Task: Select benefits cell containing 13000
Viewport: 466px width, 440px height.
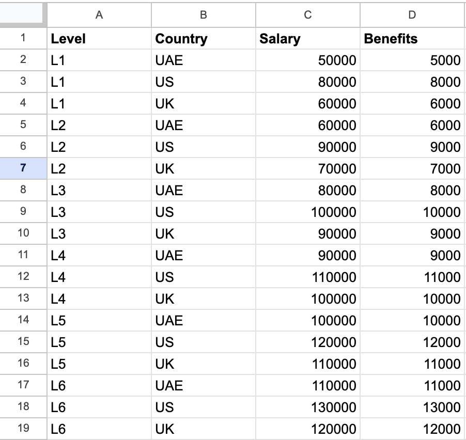Action: [412, 407]
